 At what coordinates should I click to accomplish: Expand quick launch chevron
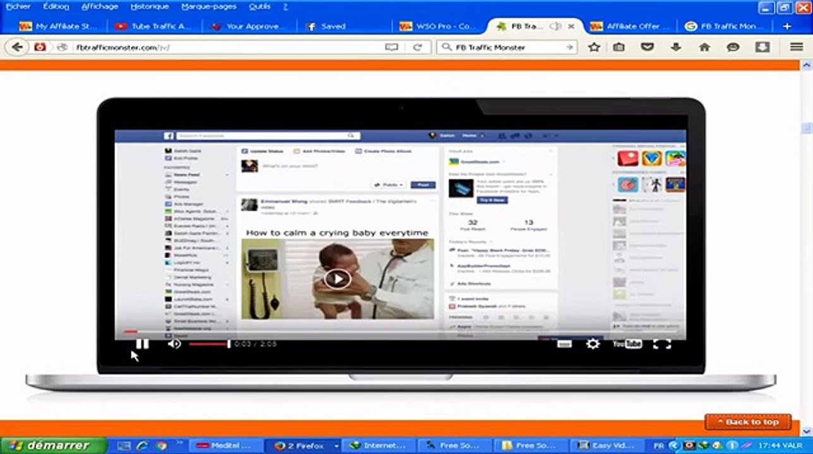click(x=179, y=443)
